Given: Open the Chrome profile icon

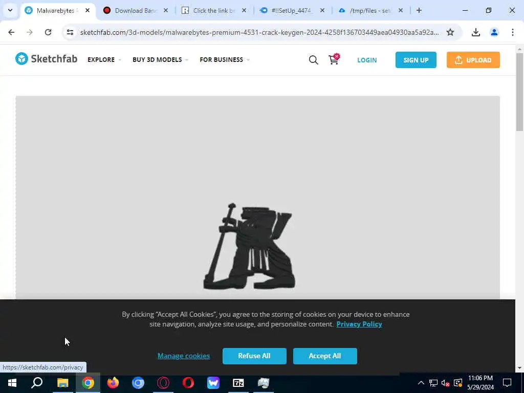Looking at the screenshot, I should tap(494, 32).
